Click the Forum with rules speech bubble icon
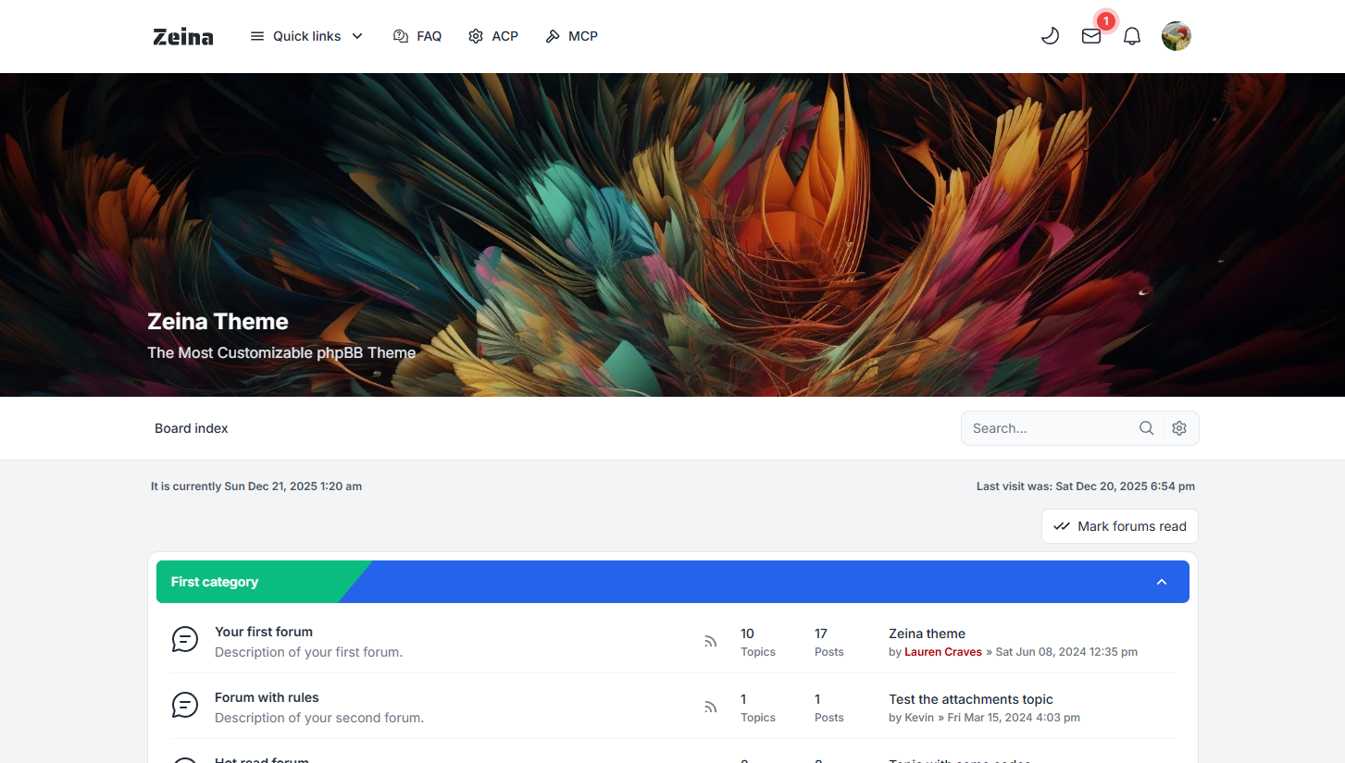This screenshot has width=1345, height=763. click(x=185, y=705)
